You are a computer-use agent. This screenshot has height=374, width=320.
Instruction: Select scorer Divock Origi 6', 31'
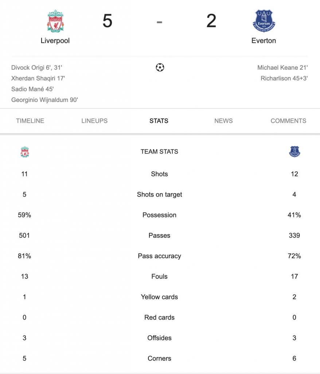tap(37, 68)
